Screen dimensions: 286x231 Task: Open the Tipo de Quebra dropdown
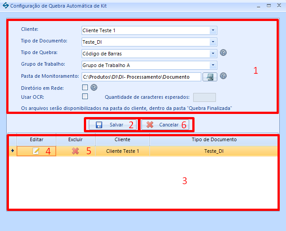point(213,54)
